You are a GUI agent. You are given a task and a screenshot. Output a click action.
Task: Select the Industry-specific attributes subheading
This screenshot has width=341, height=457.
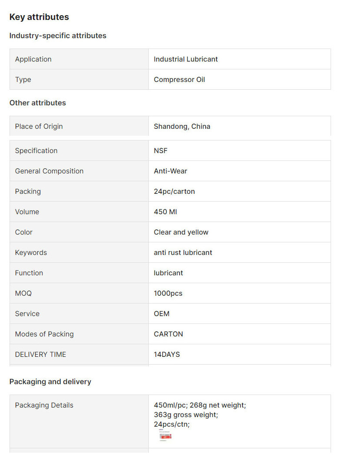pos(58,36)
